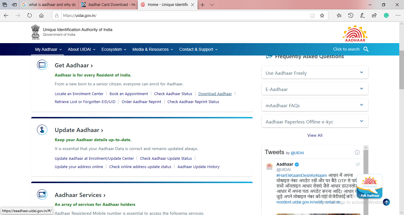This screenshot has width=404, height=215.
Task: Click the Download Aadhaar link
Action: click(x=215, y=94)
